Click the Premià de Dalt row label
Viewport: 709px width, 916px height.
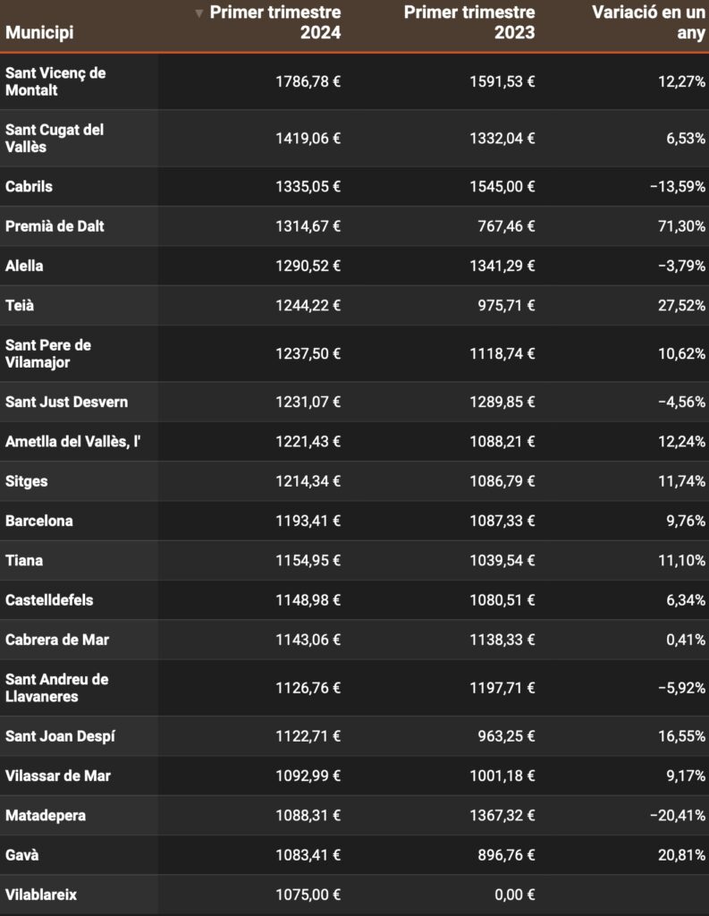(x=55, y=226)
